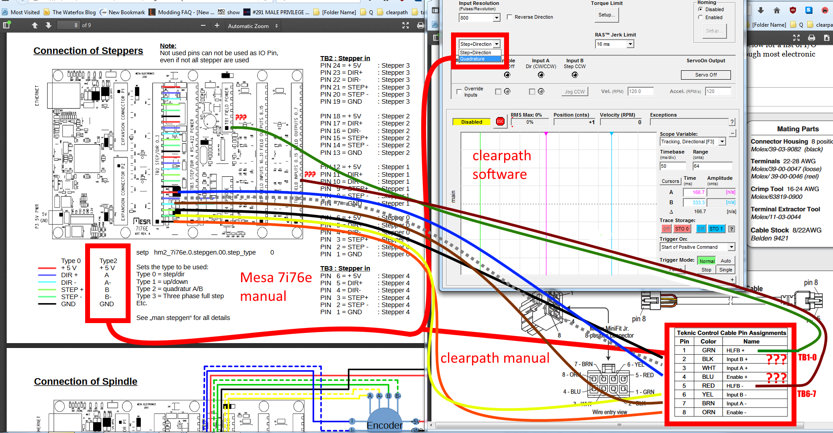Screen dimensions: 833x433
Task: Open Trace Storage help question mark
Action: (731, 229)
